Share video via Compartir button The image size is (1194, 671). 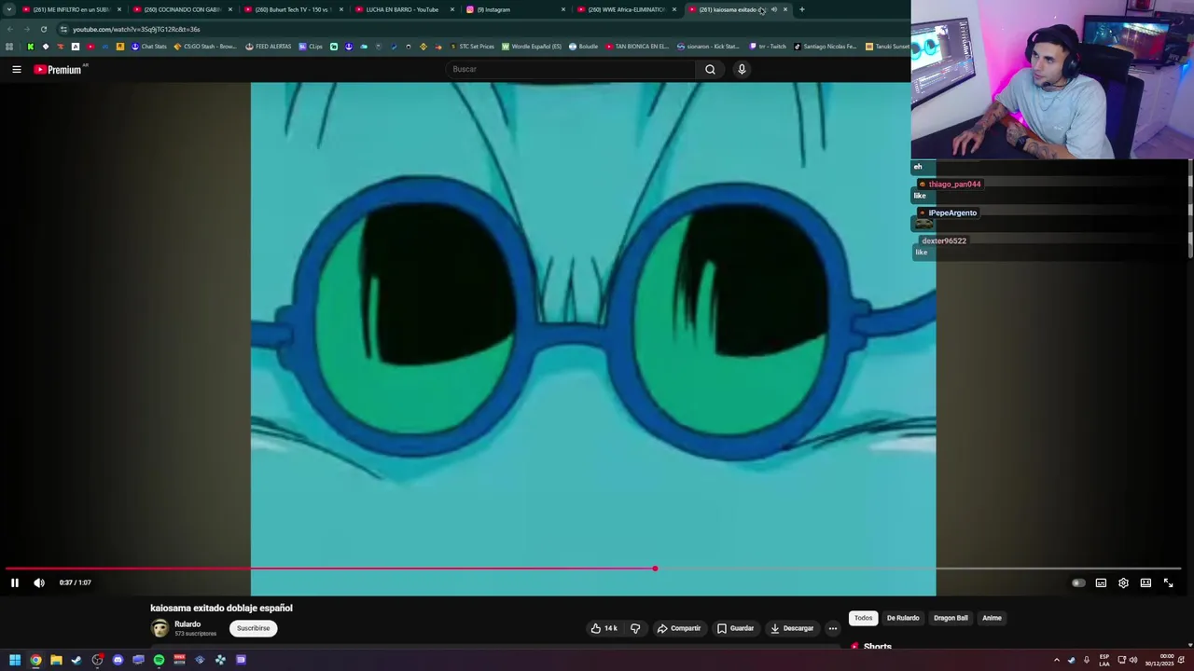(678, 628)
